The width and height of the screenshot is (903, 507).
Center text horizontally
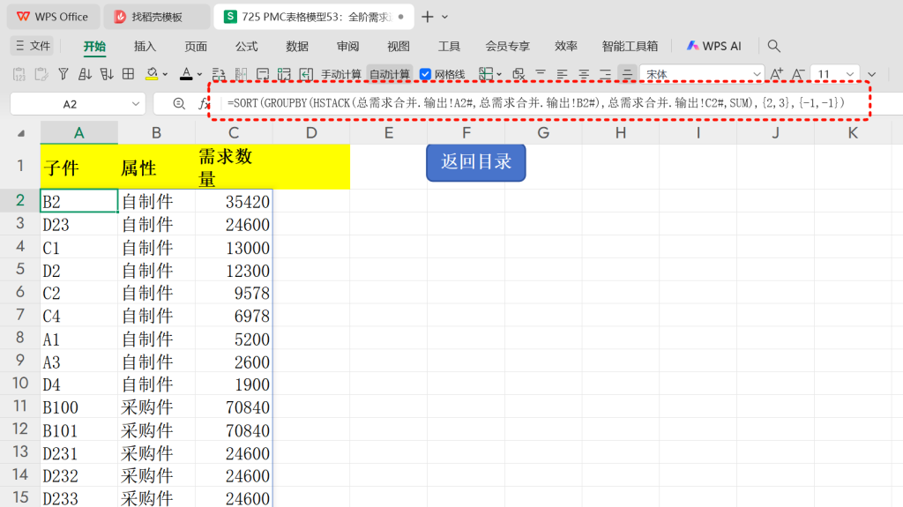click(584, 74)
